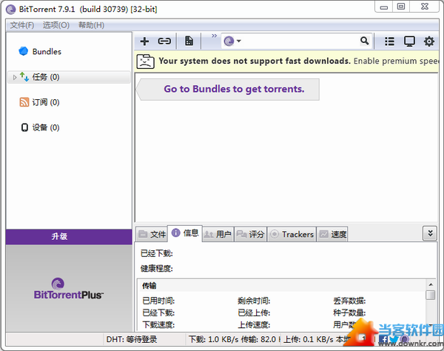
Task: Switch to the 用户 tab
Action: [218, 234]
